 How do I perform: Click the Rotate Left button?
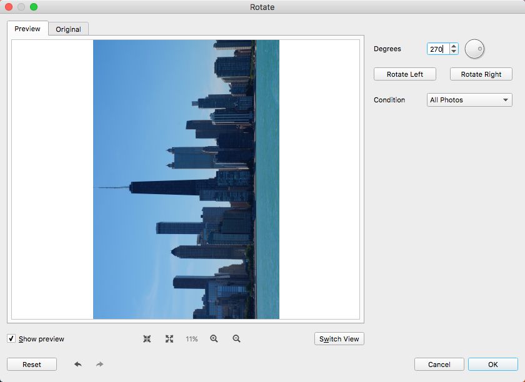(405, 74)
